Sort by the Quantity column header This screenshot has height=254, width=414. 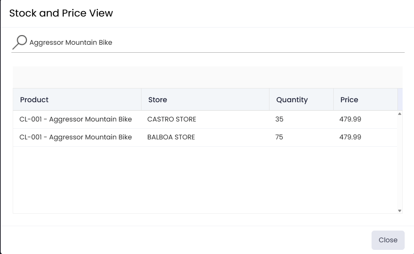(x=292, y=100)
